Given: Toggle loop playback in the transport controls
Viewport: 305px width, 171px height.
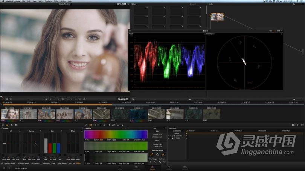Looking at the screenshot, I should click(x=84, y=99).
